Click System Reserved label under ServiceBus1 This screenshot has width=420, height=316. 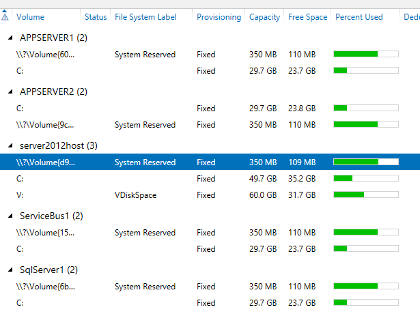[x=145, y=233]
